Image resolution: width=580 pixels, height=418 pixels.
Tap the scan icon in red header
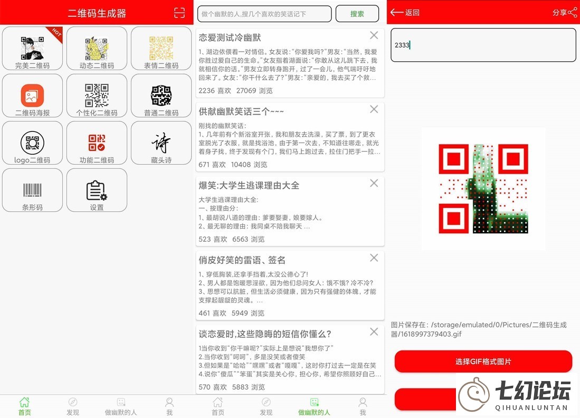coord(179,13)
